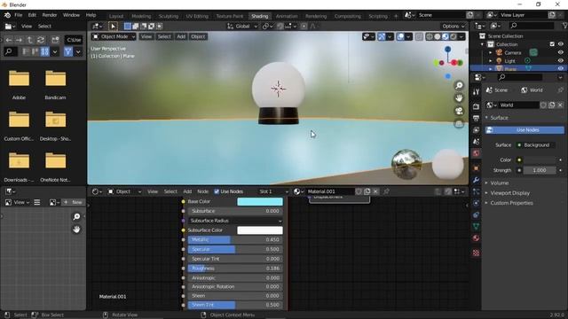568x319 pixels.
Task: Open the Render menu
Action: coord(50,15)
